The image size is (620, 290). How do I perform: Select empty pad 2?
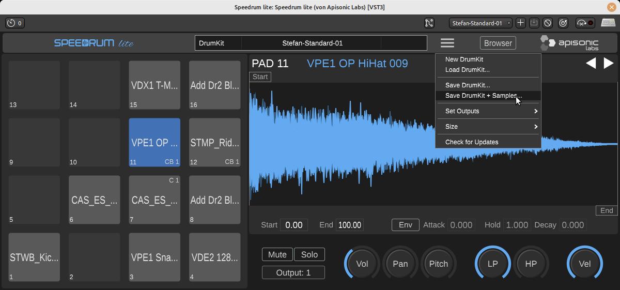[x=94, y=257]
